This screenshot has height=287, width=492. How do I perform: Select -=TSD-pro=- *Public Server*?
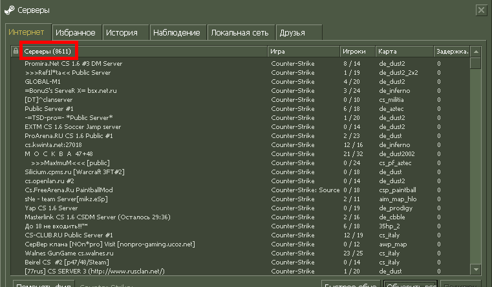(241, 118)
